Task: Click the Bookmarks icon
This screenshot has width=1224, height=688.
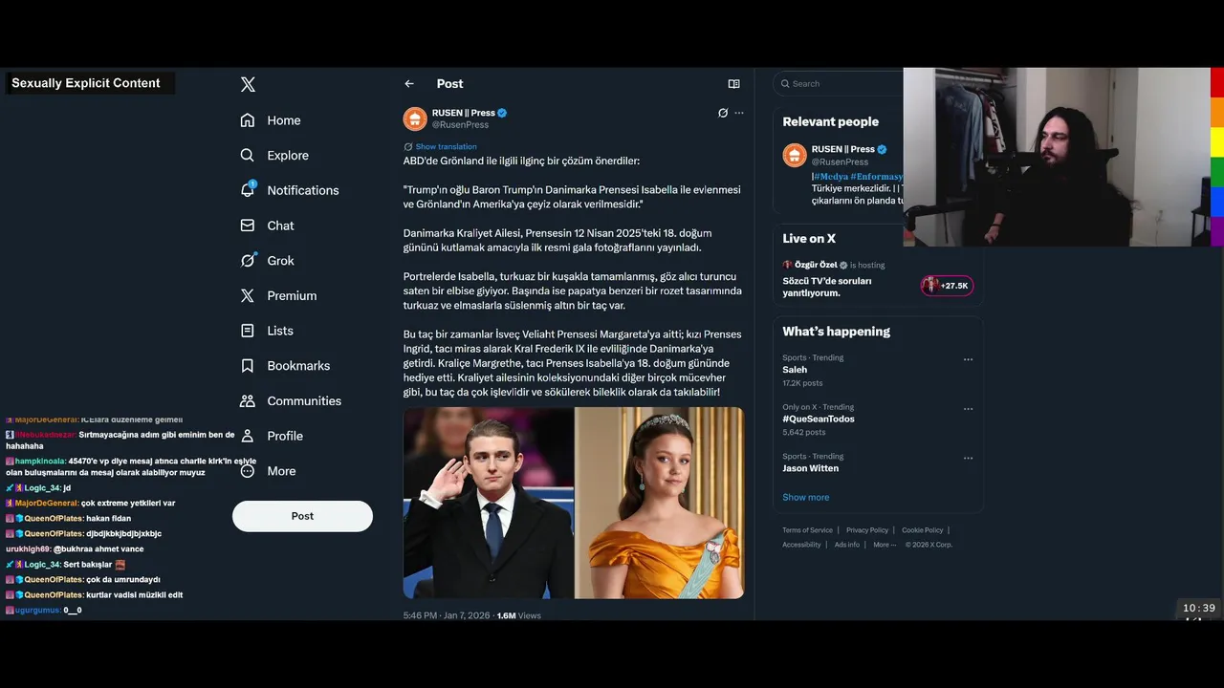Action: tap(248, 366)
